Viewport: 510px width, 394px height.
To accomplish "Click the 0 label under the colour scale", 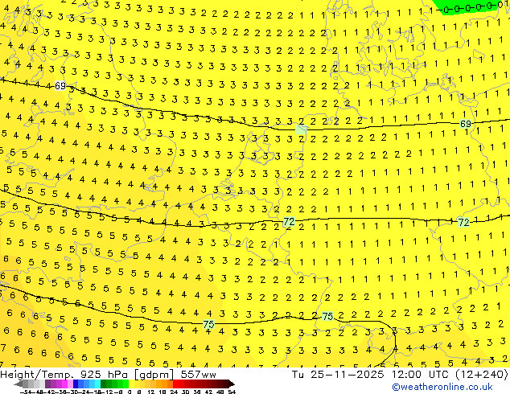I will tap(130, 392).
